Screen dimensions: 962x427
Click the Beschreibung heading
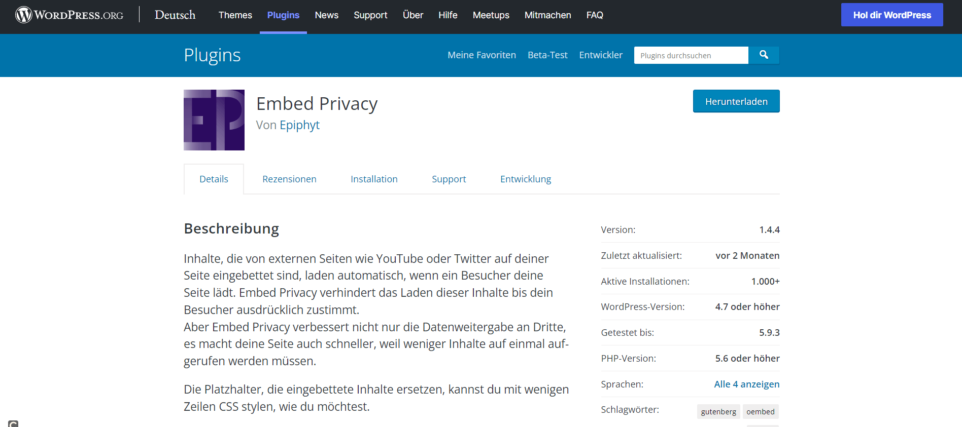231,228
